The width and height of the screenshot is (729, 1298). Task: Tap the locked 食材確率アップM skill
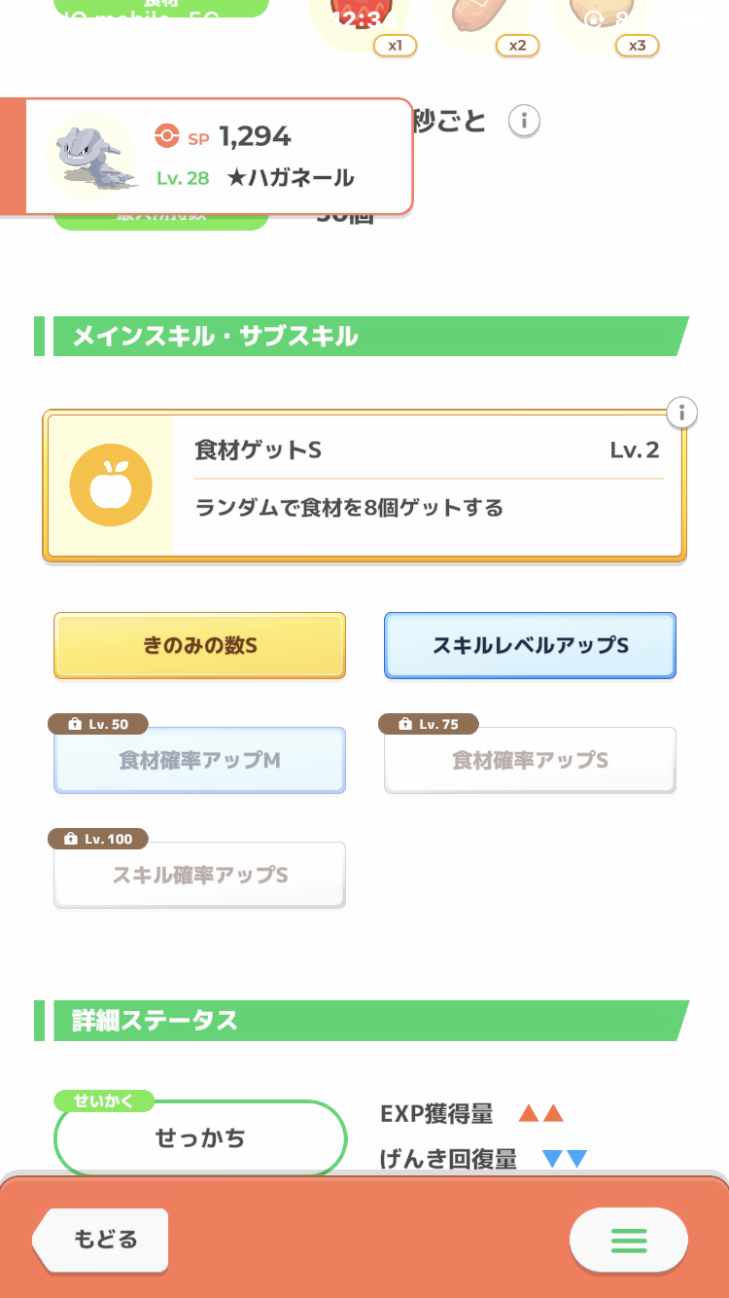click(x=199, y=760)
